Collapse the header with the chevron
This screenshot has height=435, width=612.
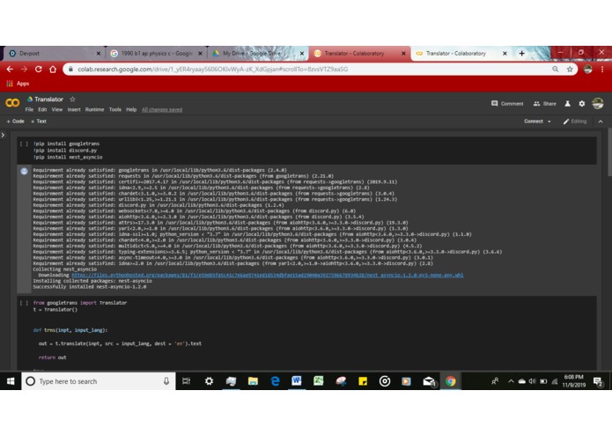point(601,122)
